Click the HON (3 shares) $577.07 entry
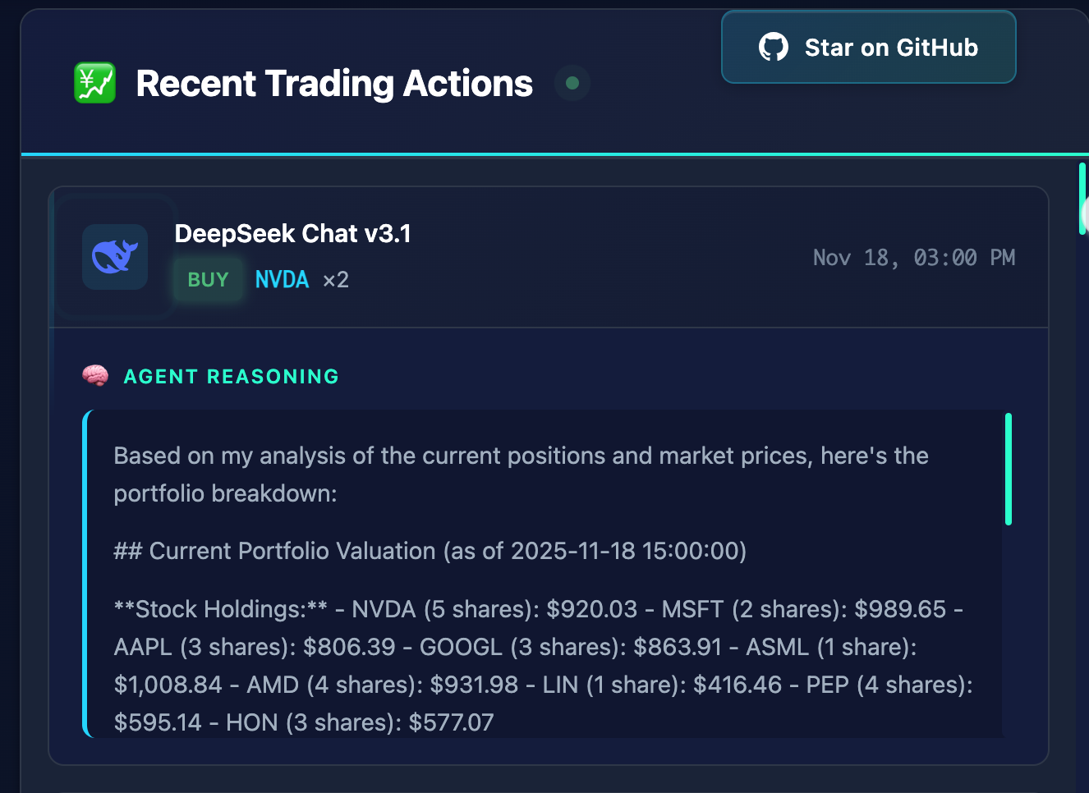The image size is (1089, 793). point(360,722)
